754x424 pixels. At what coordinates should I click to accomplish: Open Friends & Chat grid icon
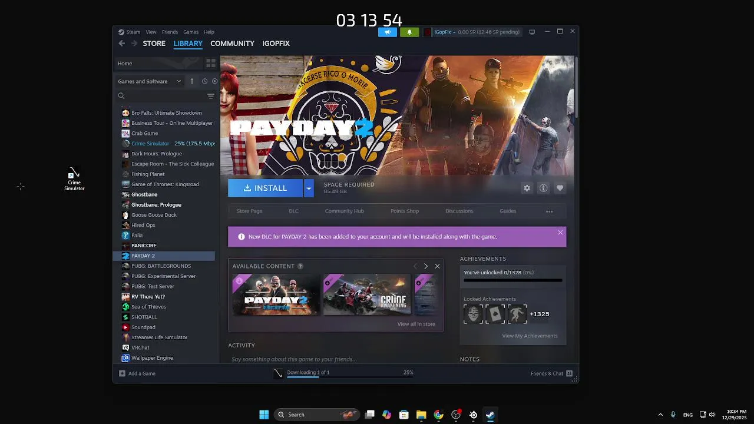tap(569, 373)
